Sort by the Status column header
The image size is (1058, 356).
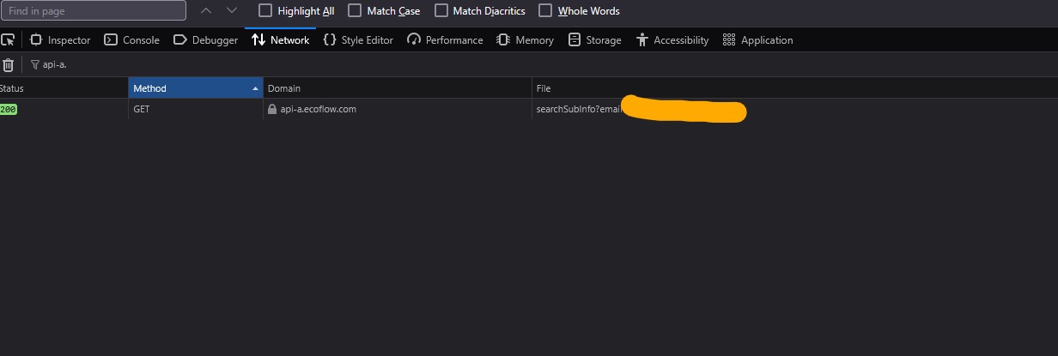tap(64, 88)
